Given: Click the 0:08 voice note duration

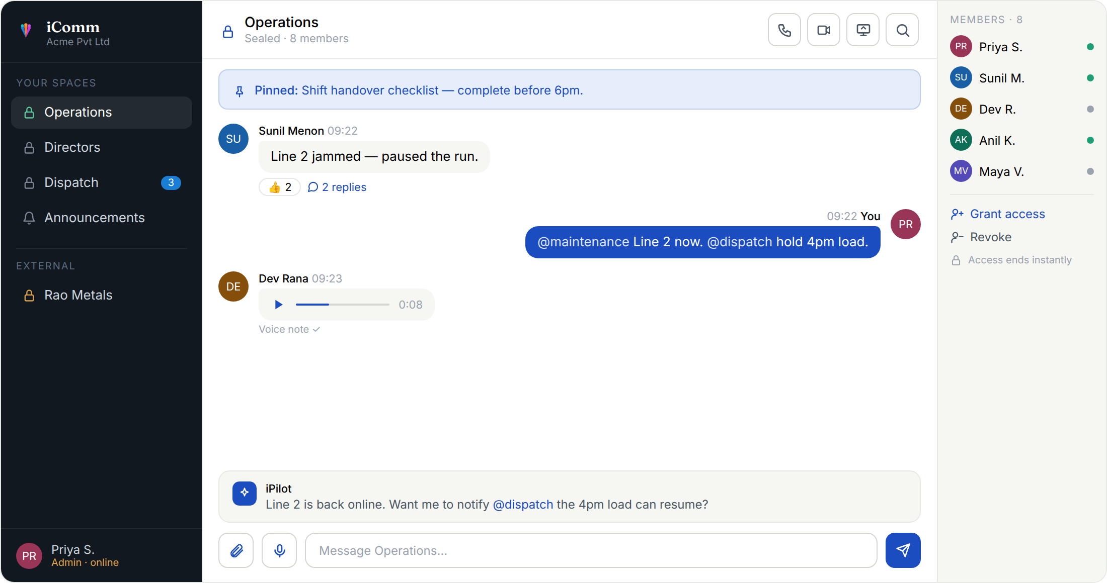Looking at the screenshot, I should (411, 305).
